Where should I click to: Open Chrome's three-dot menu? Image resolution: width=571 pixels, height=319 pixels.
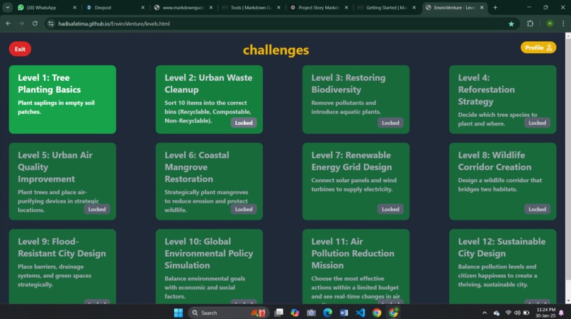click(563, 23)
